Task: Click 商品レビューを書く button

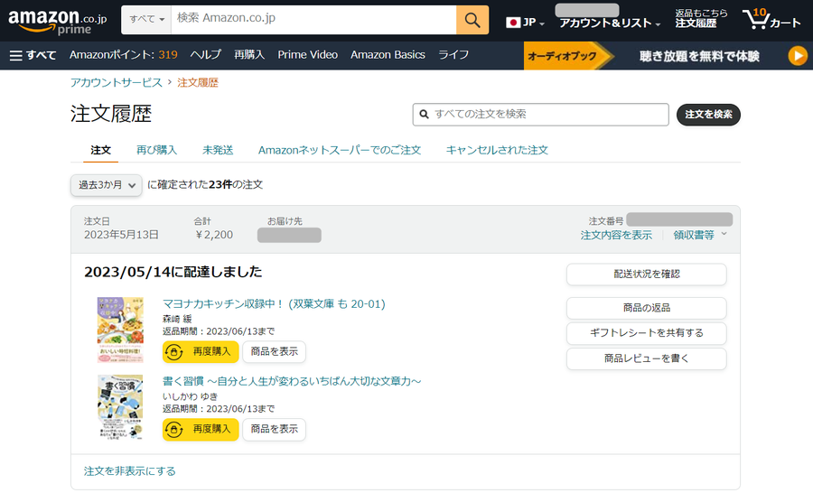Action: point(647,358)
